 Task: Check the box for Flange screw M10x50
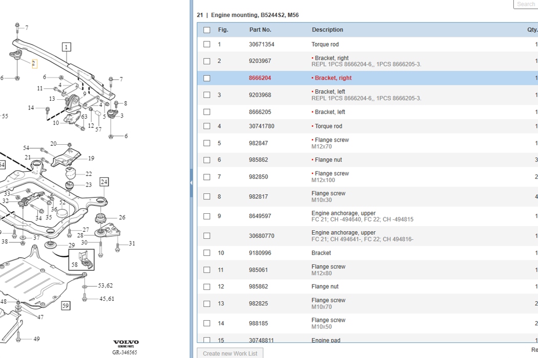[206, 323]
